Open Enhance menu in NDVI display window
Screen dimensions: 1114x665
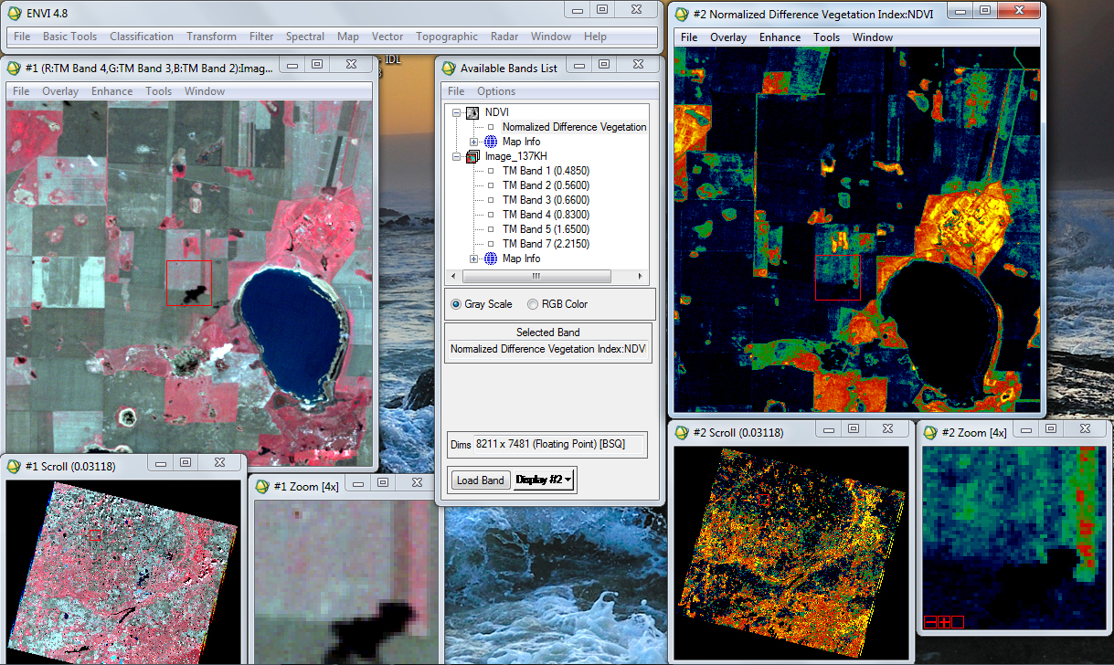pyautogui.click(x=780, y=37)
